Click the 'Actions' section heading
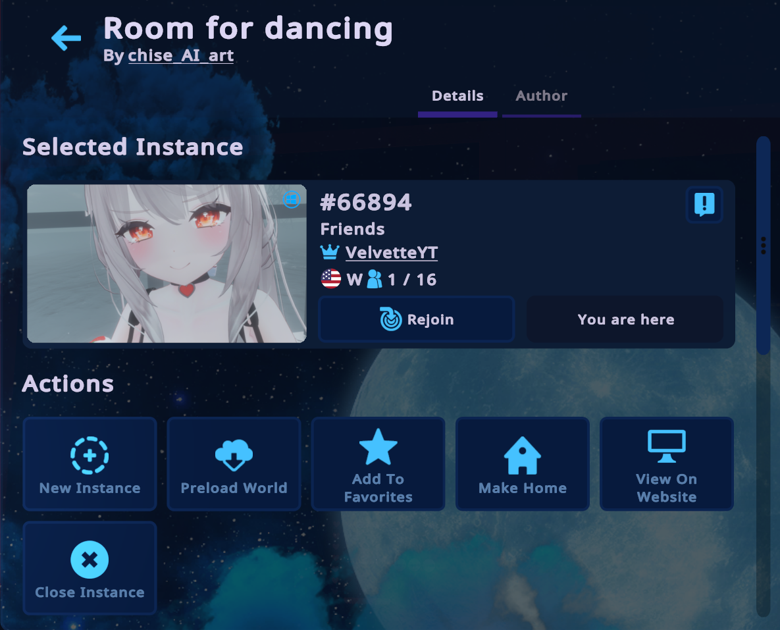The image size is (780, 630). click(68, 384)
